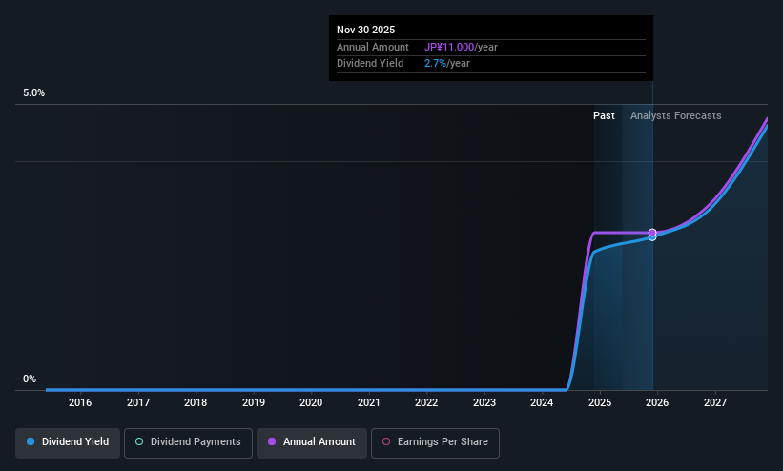
Task: Enable the Earnings Per Share series
Action: pos(435,442)
